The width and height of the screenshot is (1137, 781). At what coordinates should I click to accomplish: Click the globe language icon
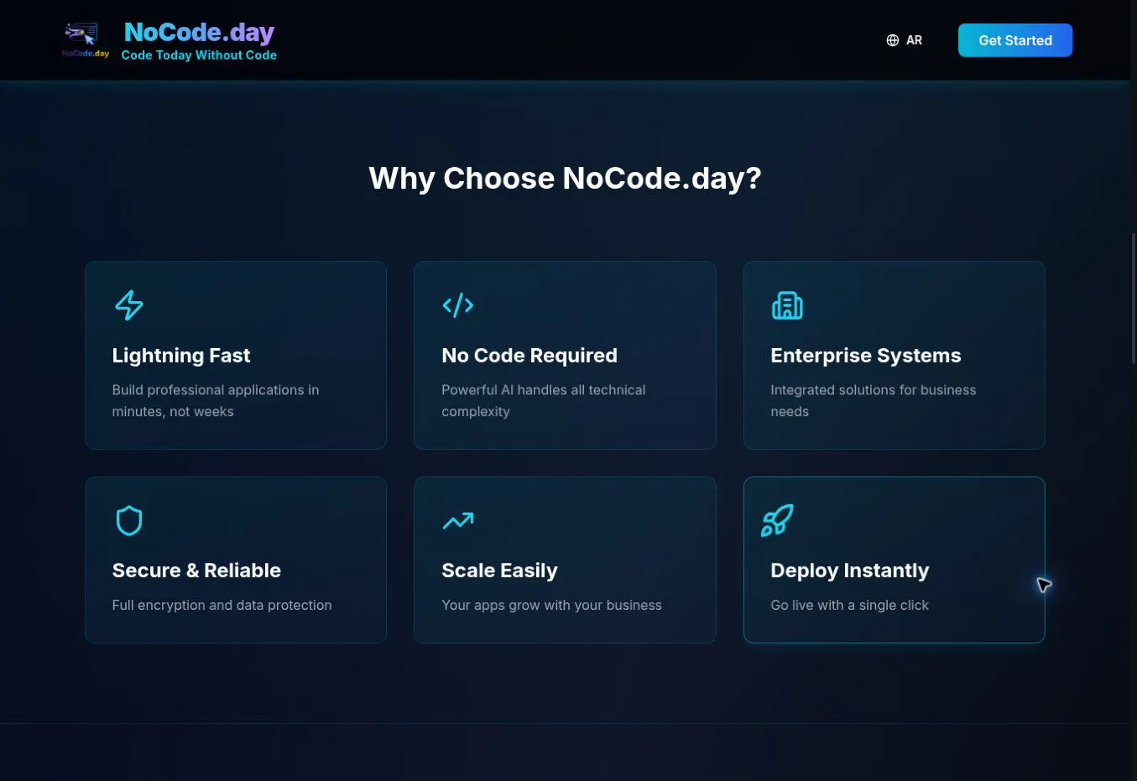(x=893, y=40)
